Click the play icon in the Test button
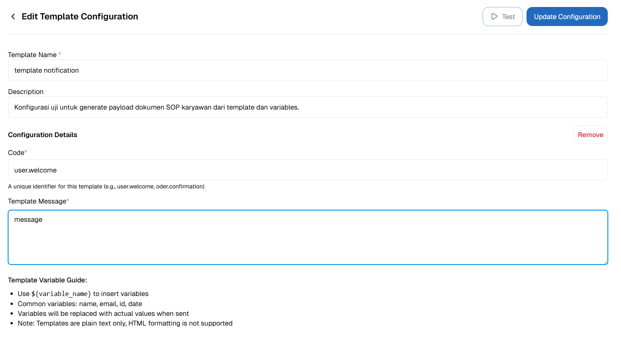Image resolution: width=621 pixels, height=343 pixels. pos(494,16)
